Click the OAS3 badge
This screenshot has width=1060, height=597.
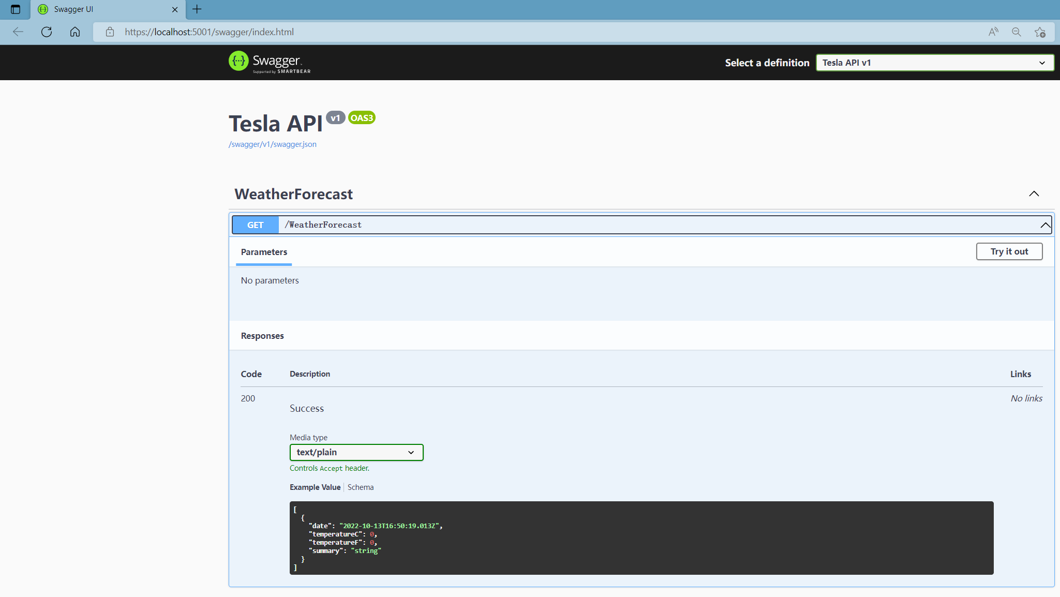click(362, 118)
